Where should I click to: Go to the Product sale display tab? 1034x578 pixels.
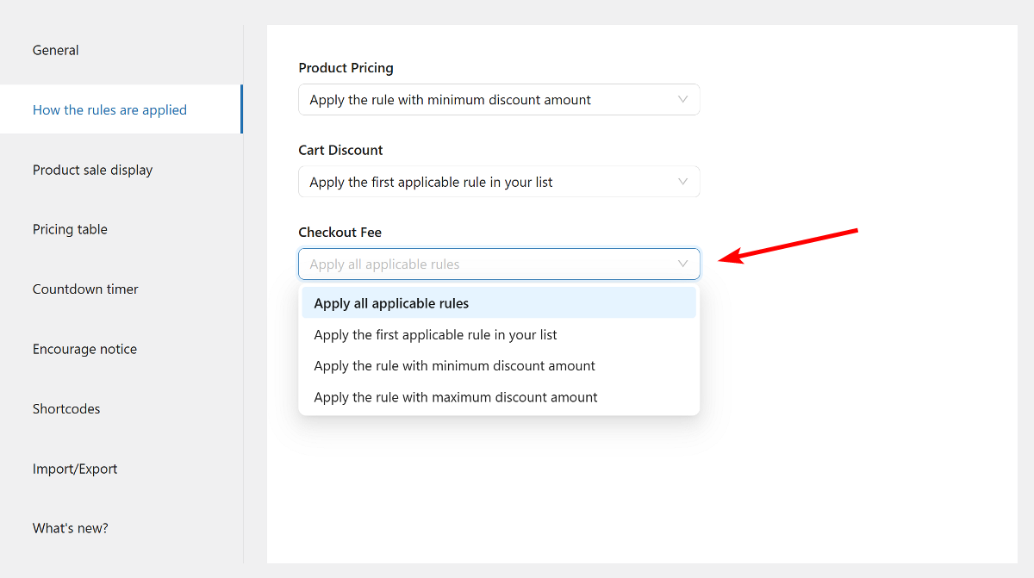pyautogui.click(x=92, y=170)
